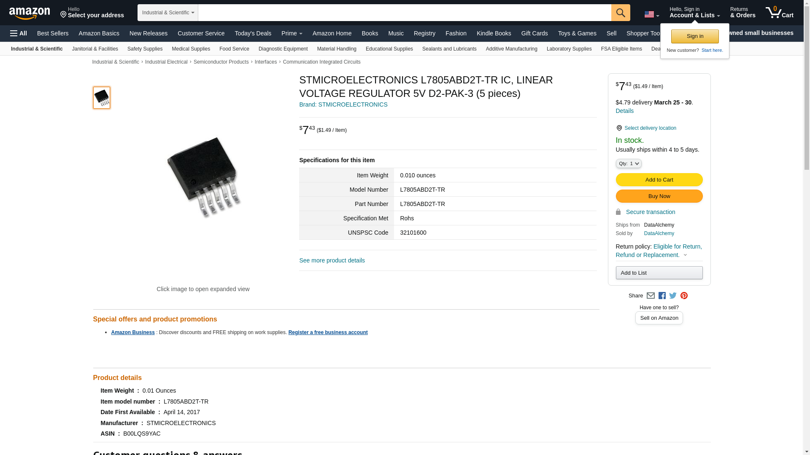Open the country flag language selector
810x455 pixels.
[651, 14]
